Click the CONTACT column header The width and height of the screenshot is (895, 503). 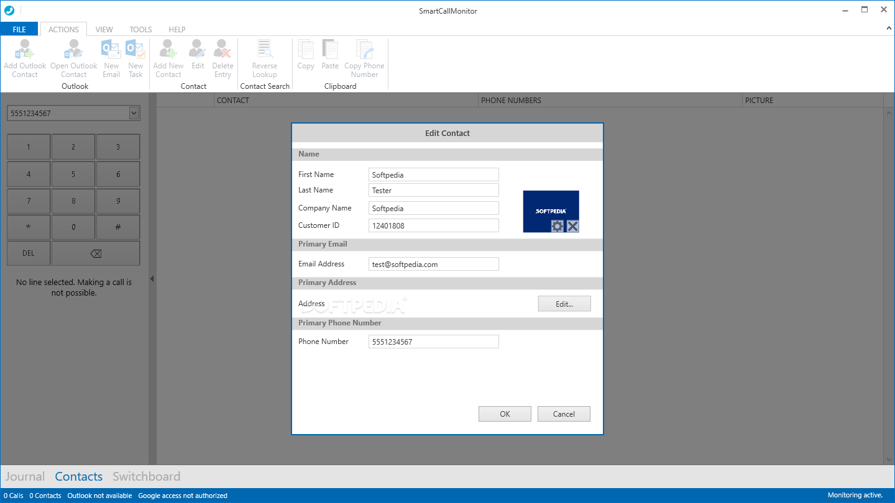(x=347, y=100)
